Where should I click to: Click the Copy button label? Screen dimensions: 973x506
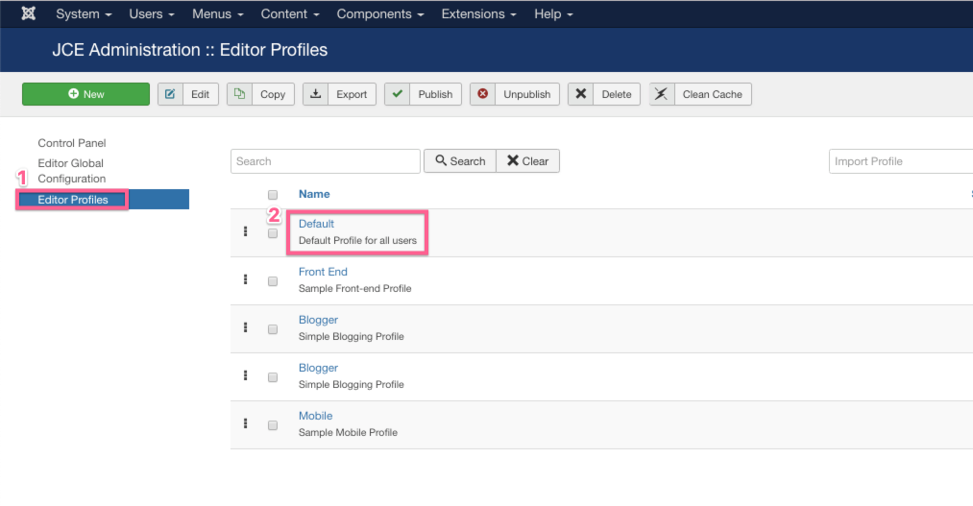coord(273,94)
